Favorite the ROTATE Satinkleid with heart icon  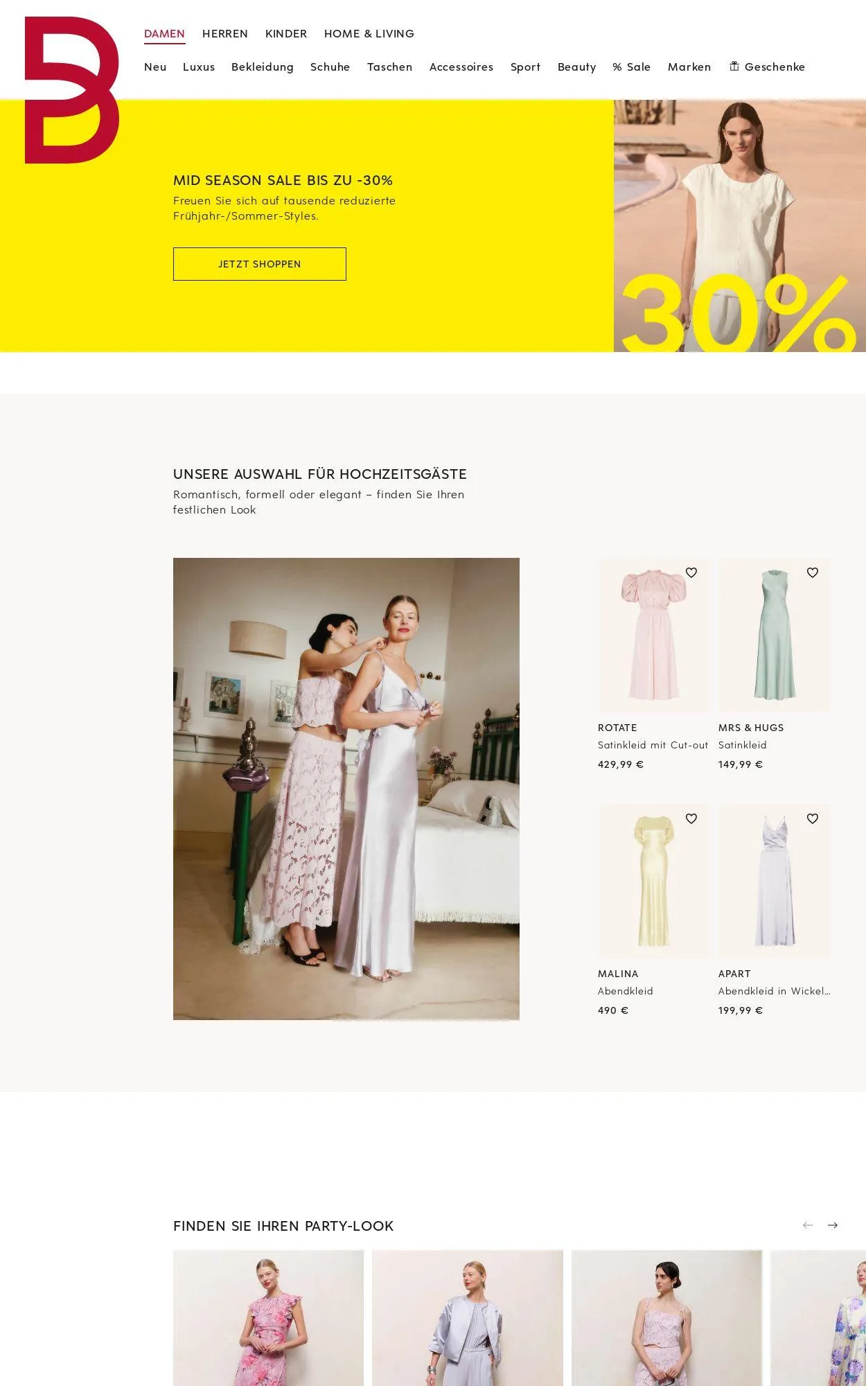(691, 572)
